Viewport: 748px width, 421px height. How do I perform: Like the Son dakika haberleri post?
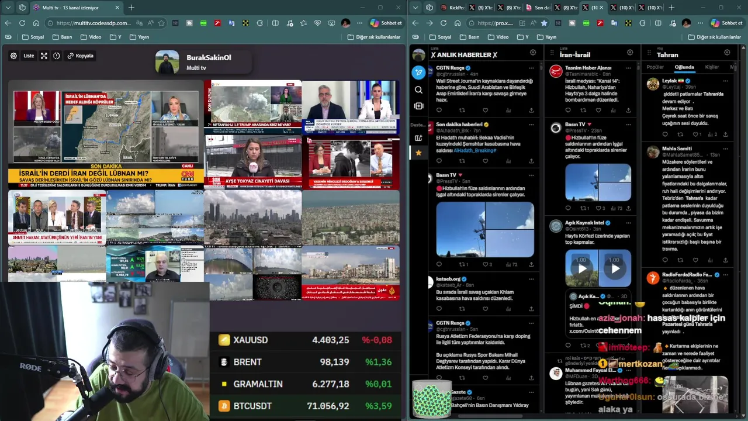[485, 161]
